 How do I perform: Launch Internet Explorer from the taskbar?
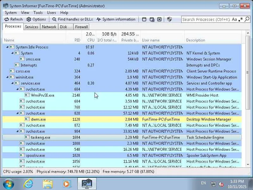28,184
